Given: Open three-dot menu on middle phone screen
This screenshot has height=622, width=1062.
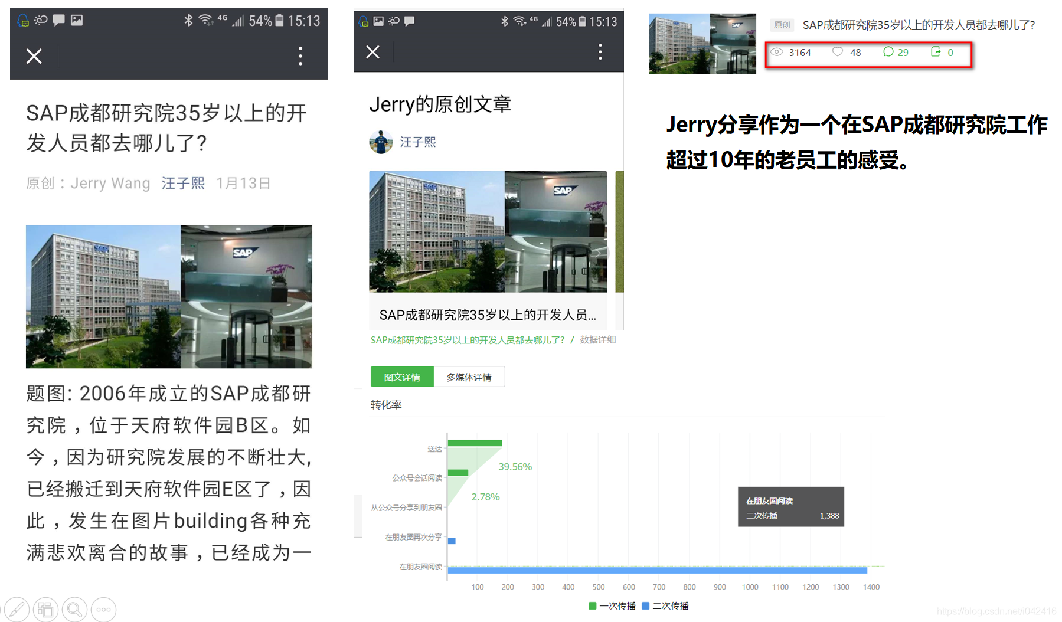Looking at the screenshot, I should pyautogui.click(x=600, y=52).
